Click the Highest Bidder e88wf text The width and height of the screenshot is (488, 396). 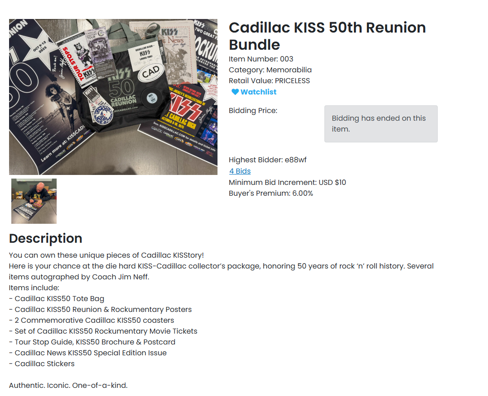coord(268,160)
